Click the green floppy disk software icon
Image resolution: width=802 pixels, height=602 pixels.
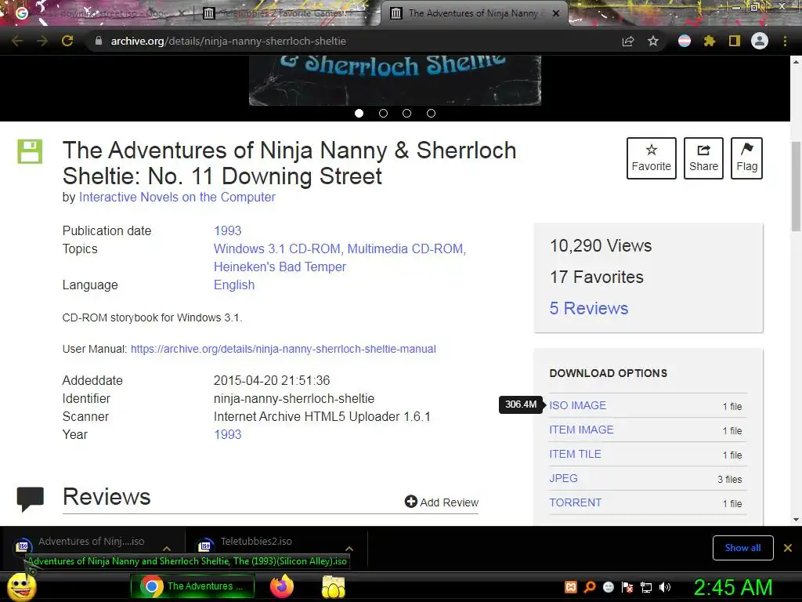pyautogui.click(x=30, y=151)
